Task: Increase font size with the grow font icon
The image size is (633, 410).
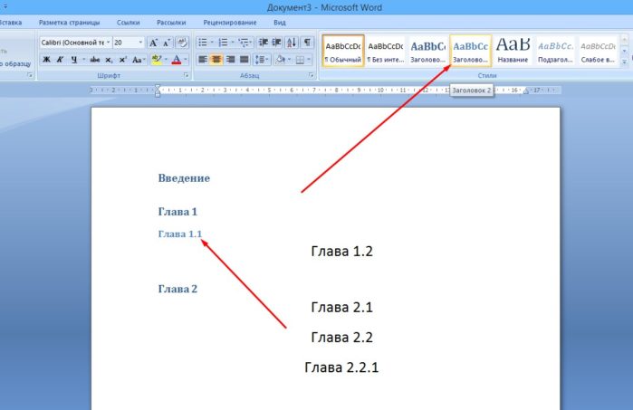Action: 153,43
